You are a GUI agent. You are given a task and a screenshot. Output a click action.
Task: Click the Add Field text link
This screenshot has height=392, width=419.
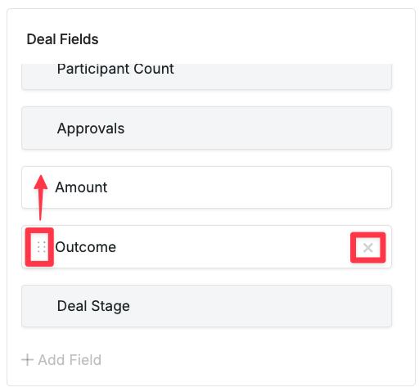click(70, 359)
